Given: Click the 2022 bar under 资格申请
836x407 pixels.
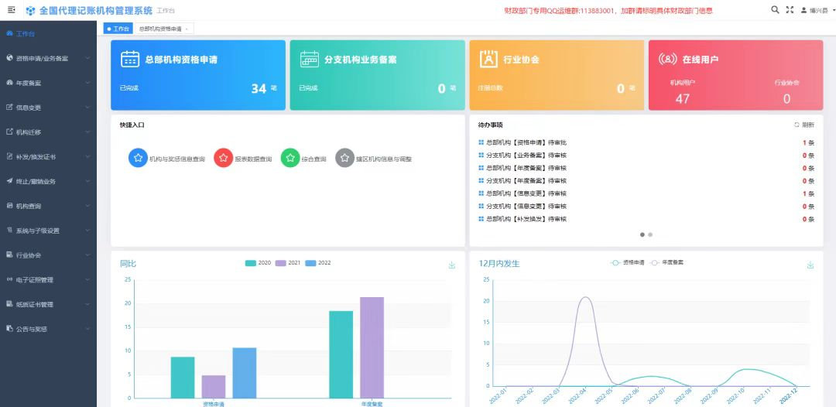Looking at the screenshot, I should (244, 373).
